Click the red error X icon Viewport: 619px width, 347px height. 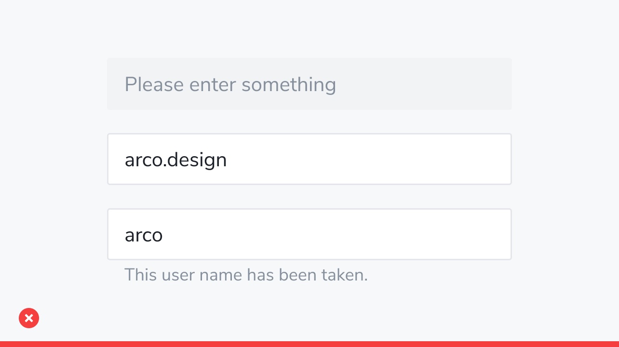[29, 318]
